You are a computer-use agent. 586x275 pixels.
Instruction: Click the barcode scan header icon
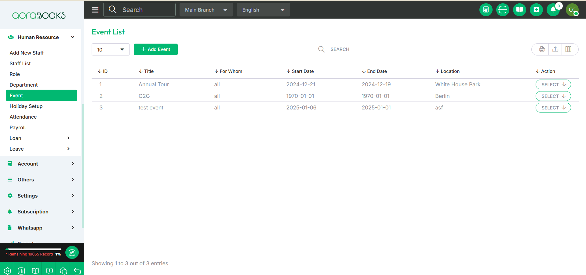(503, 10)
